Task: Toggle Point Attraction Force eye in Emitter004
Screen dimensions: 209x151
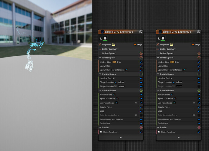Action: pos(194,115)
